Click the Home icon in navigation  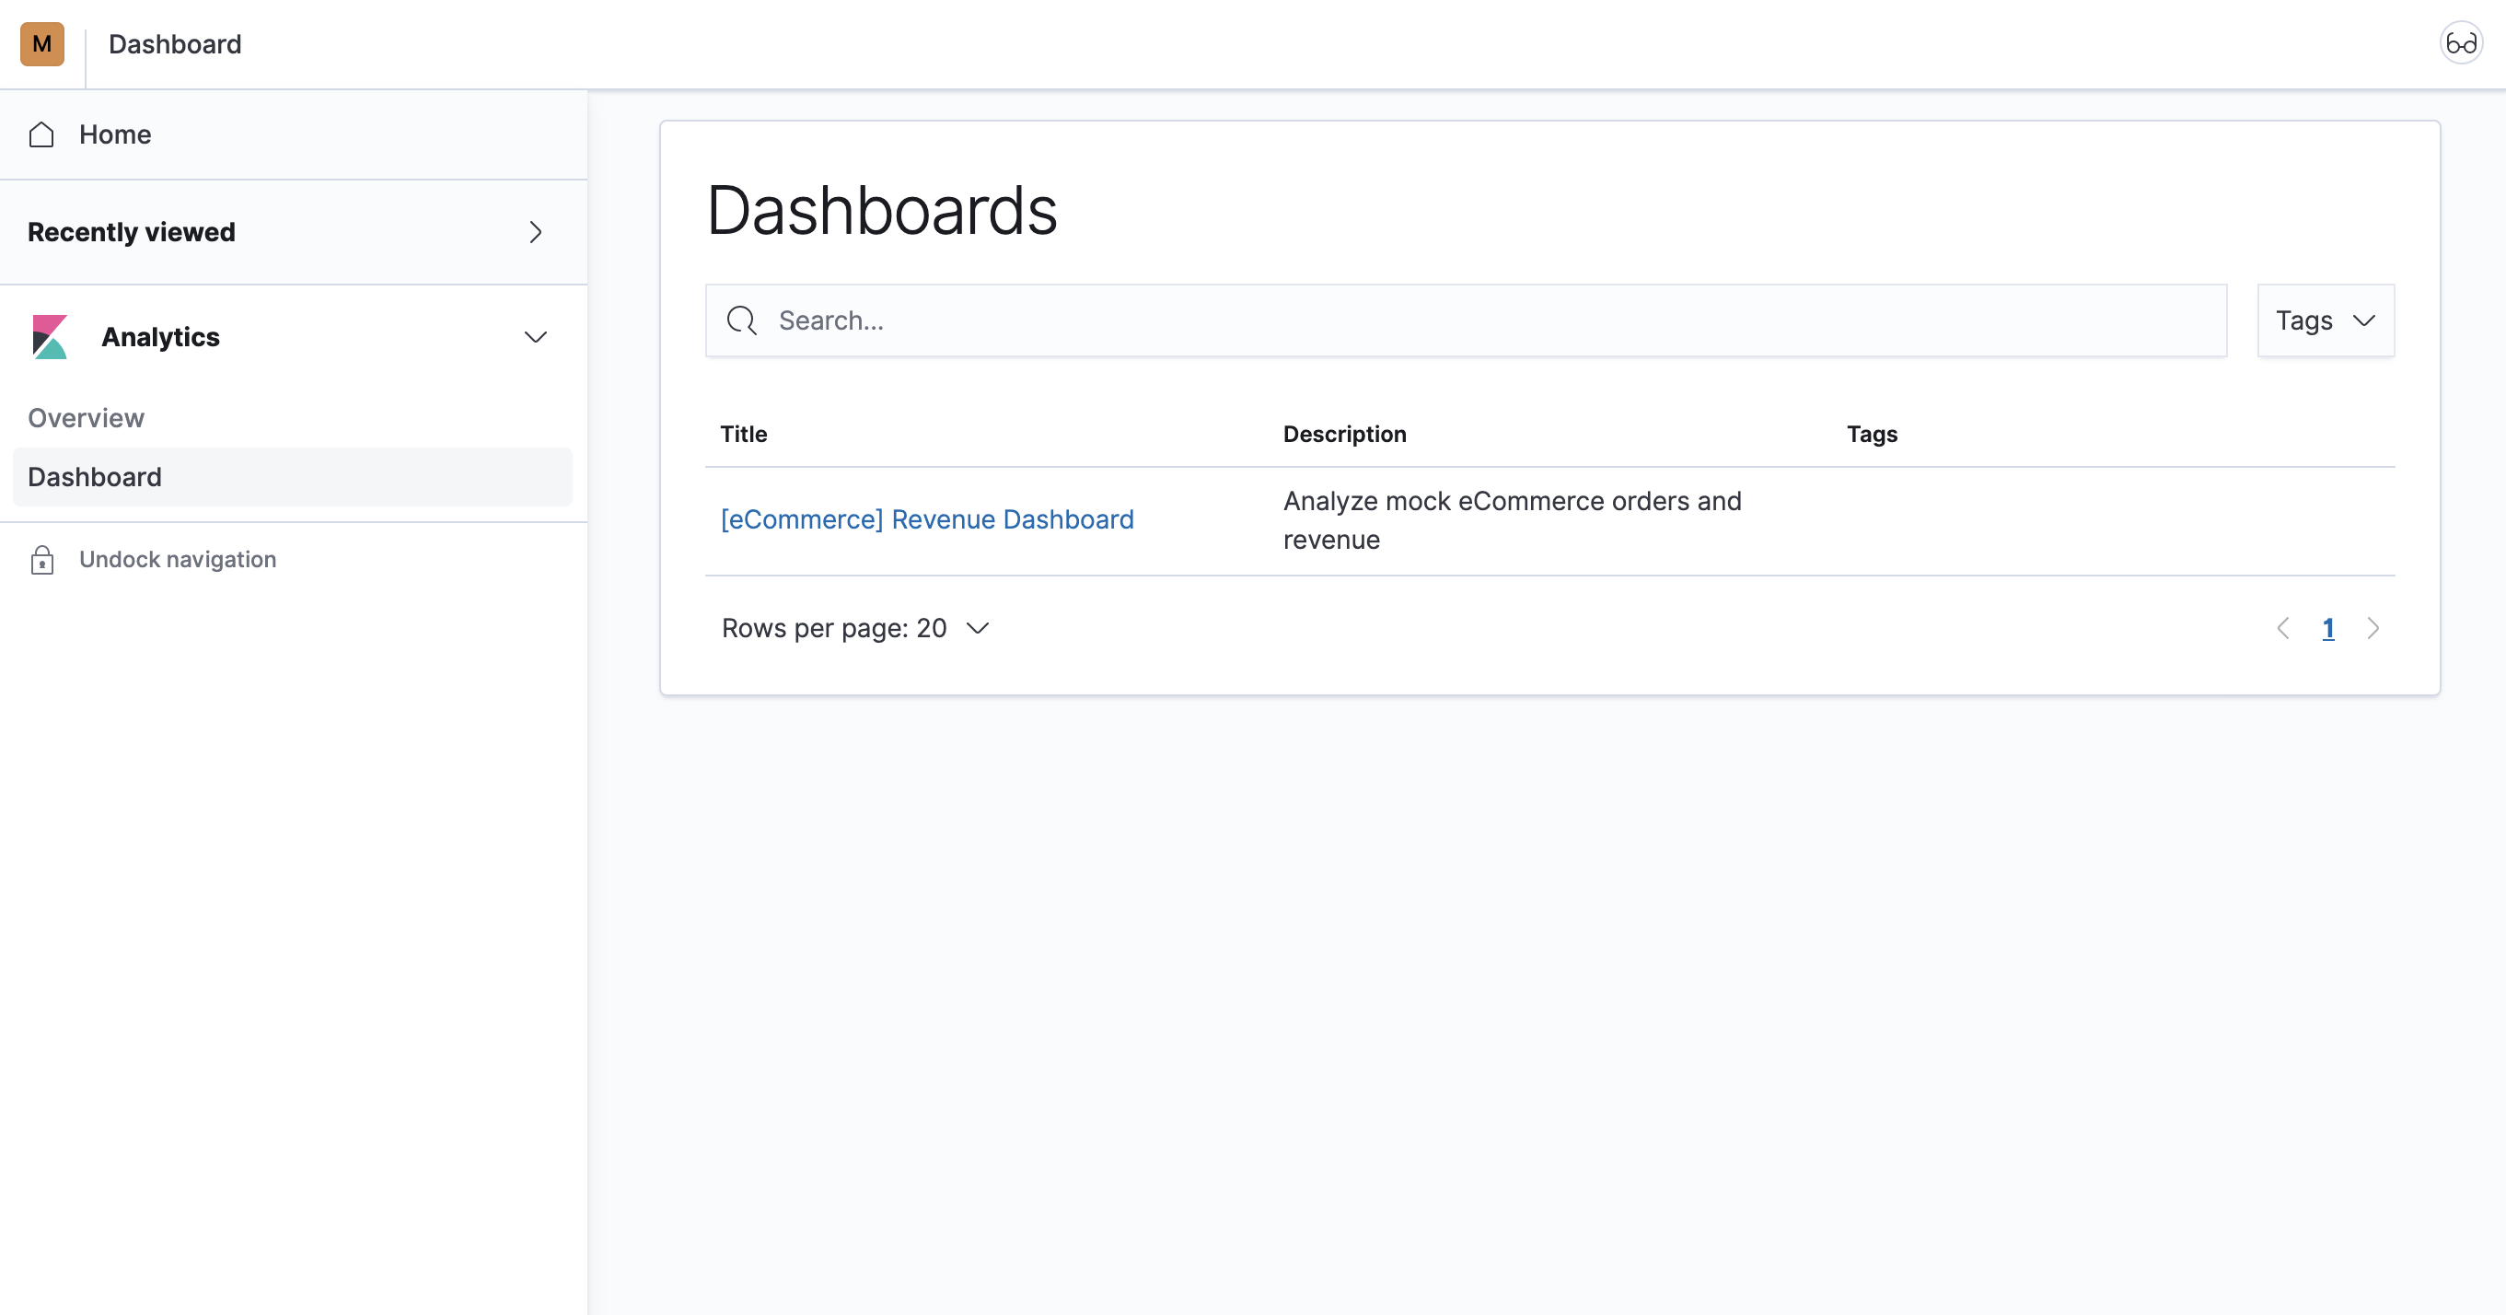tap(41, 134)
